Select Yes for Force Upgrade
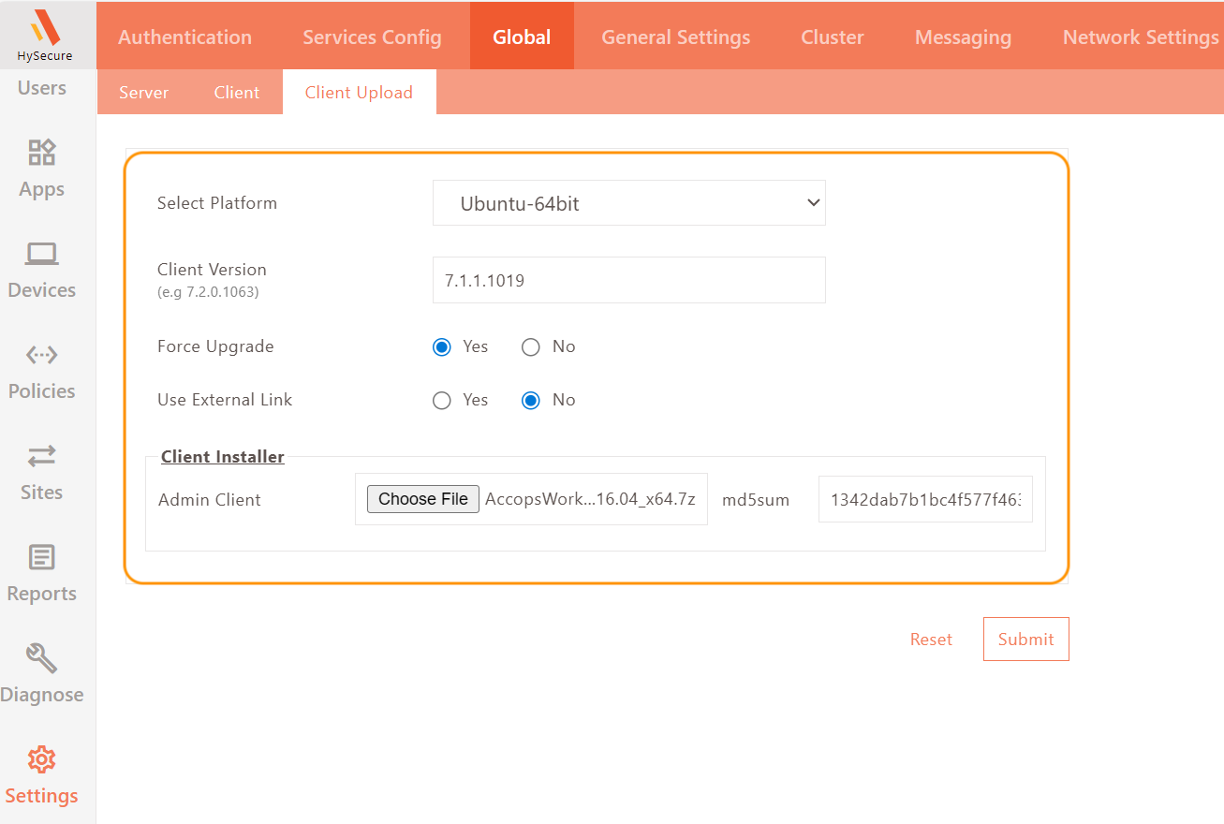The width and height of the screenshot is (1224, 824). point(442,347)
